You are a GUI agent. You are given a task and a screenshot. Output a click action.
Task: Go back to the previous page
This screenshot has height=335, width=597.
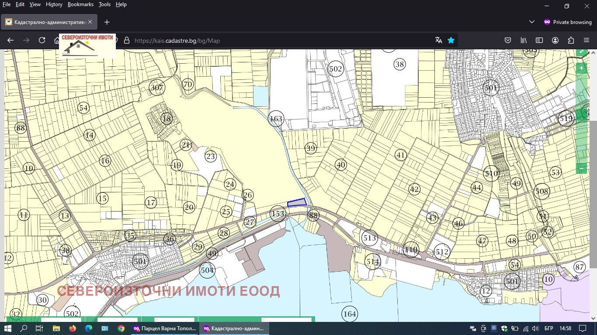[10, 40]
